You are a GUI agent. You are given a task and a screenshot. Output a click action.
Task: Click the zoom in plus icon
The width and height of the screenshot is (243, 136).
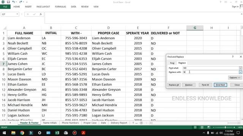click(x=234, y=127)
